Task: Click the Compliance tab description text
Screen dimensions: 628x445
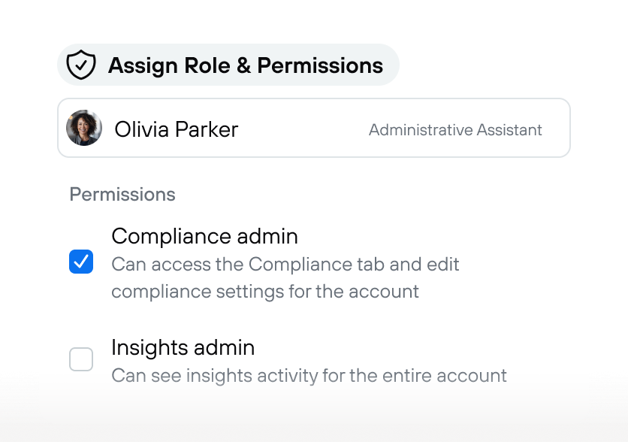Action: 285,278
